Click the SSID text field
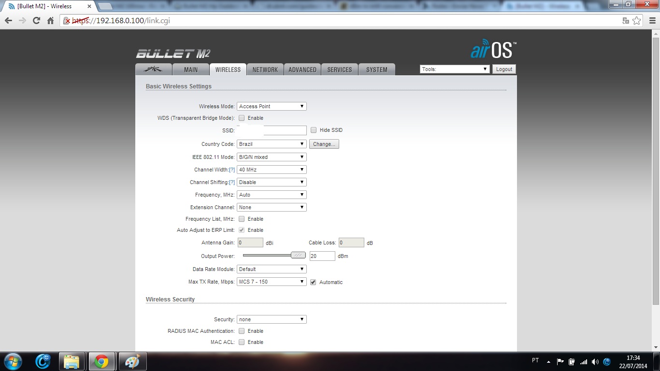This screenshot has height=371, width=660. (272, 130)
